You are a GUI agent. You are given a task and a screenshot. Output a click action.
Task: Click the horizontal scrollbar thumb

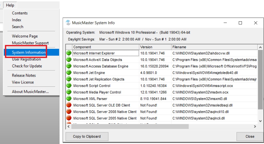pos(130,126)
